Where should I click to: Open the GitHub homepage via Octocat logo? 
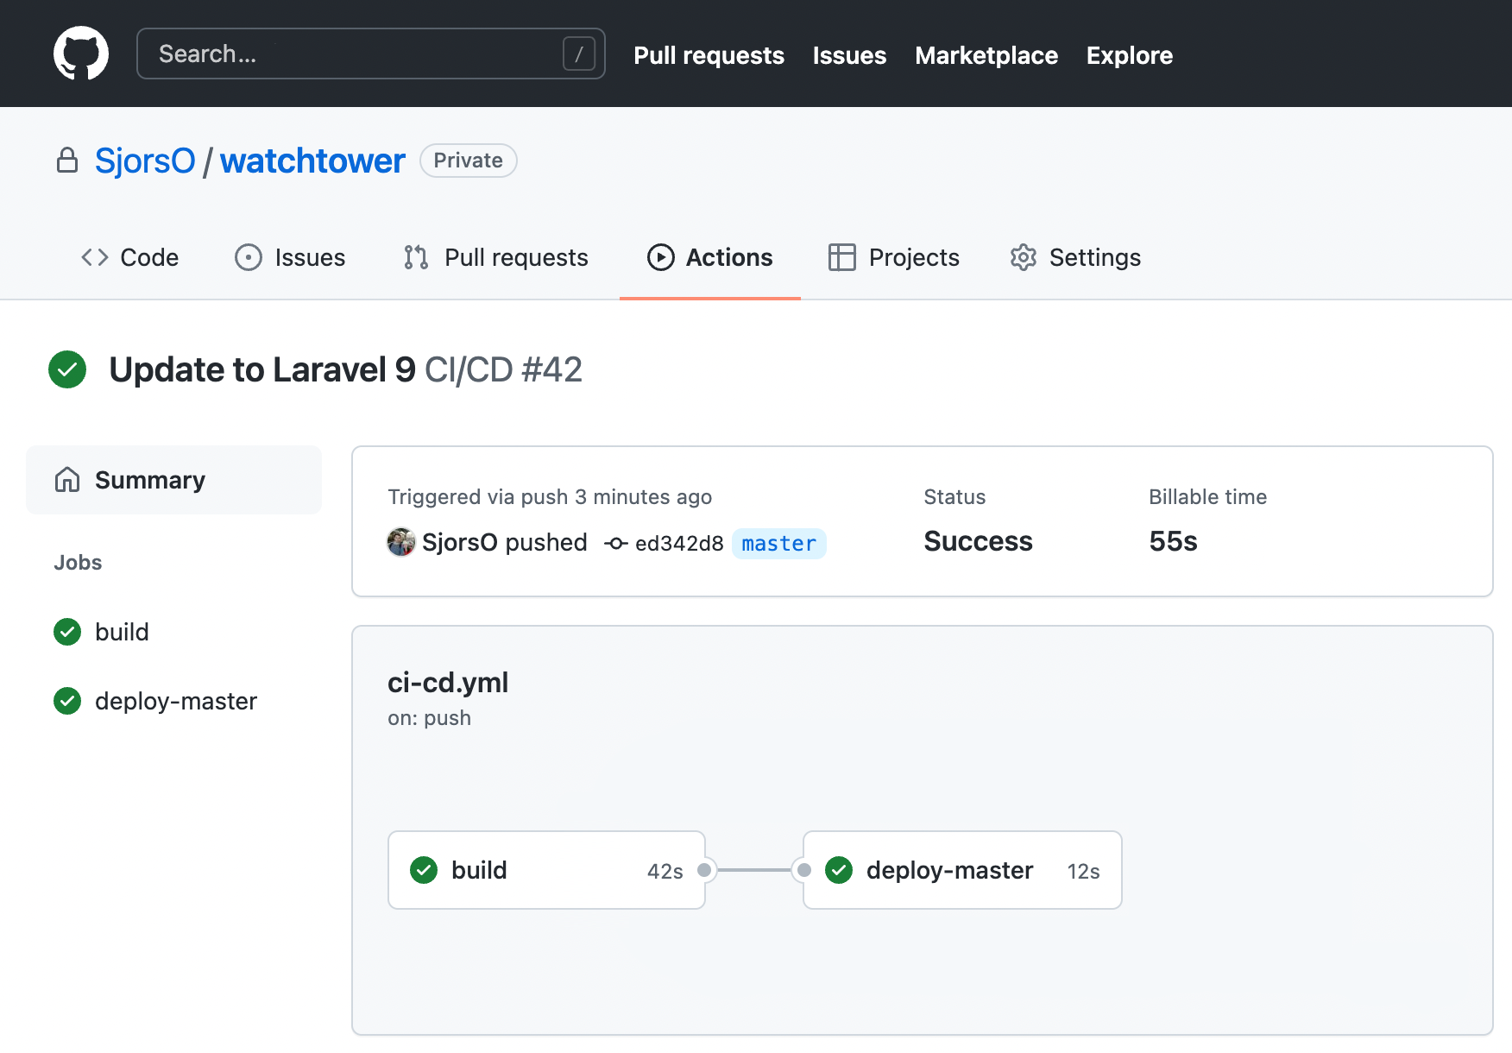point(81,54)
